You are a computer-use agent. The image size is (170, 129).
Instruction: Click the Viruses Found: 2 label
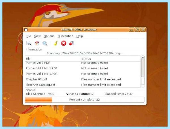[x=80, y=94]
